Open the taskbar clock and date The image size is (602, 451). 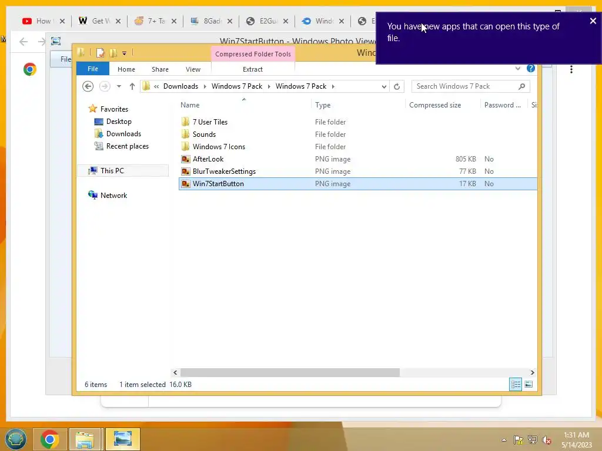[x=576, y=440]
